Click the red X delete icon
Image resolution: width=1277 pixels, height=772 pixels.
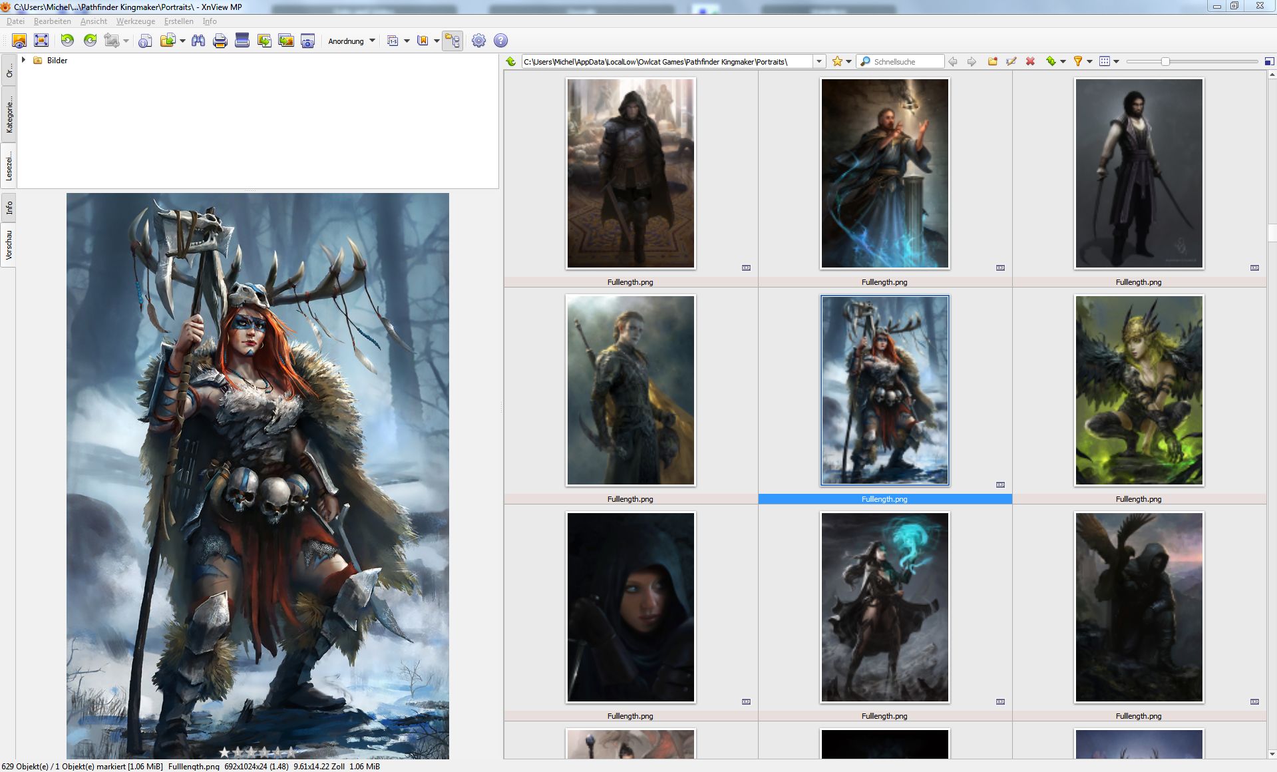point(1030,61)
